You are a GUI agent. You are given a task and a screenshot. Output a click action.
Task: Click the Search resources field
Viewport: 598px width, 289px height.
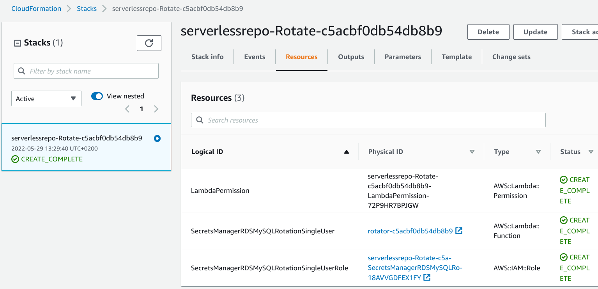pyautogui.click(x=368, y=120)
